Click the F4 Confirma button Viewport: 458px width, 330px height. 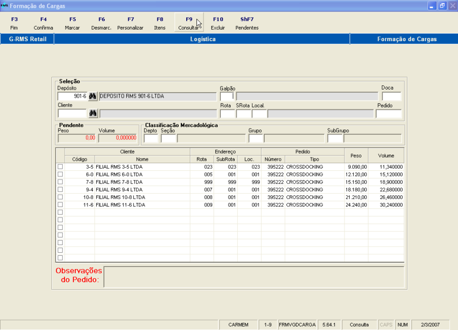point(43,23)
